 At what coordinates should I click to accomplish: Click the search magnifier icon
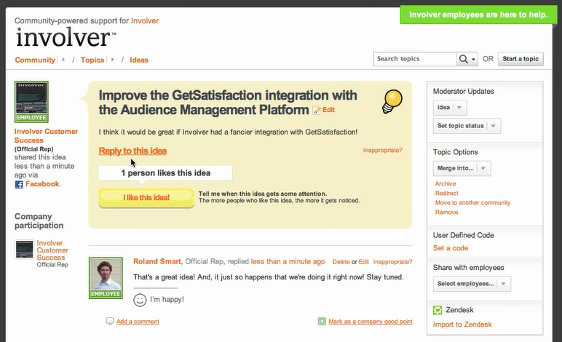pyautogui.click(x=463, y=59)
